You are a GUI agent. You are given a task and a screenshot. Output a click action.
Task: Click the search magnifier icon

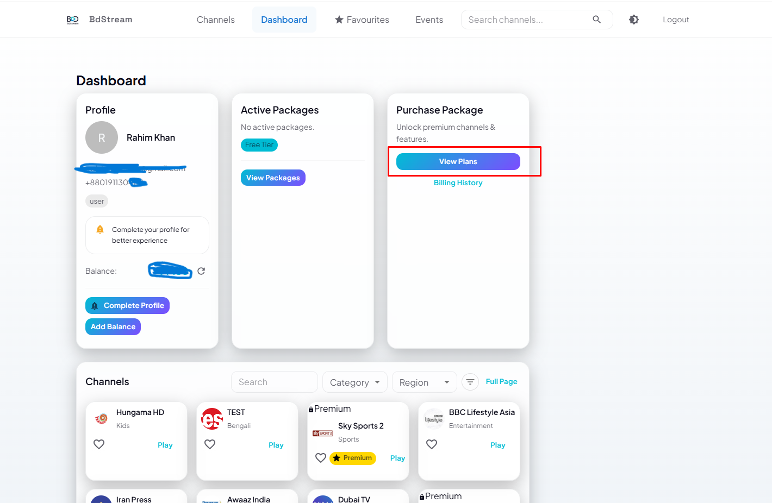click(x=596, y=20)
